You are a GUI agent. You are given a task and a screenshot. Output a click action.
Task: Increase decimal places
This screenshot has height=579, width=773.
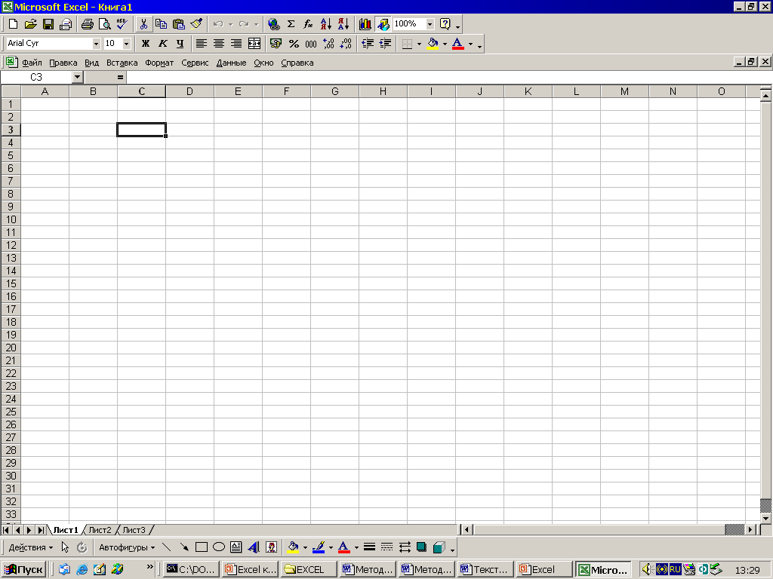pyautogui.click(x=329, y=43)
